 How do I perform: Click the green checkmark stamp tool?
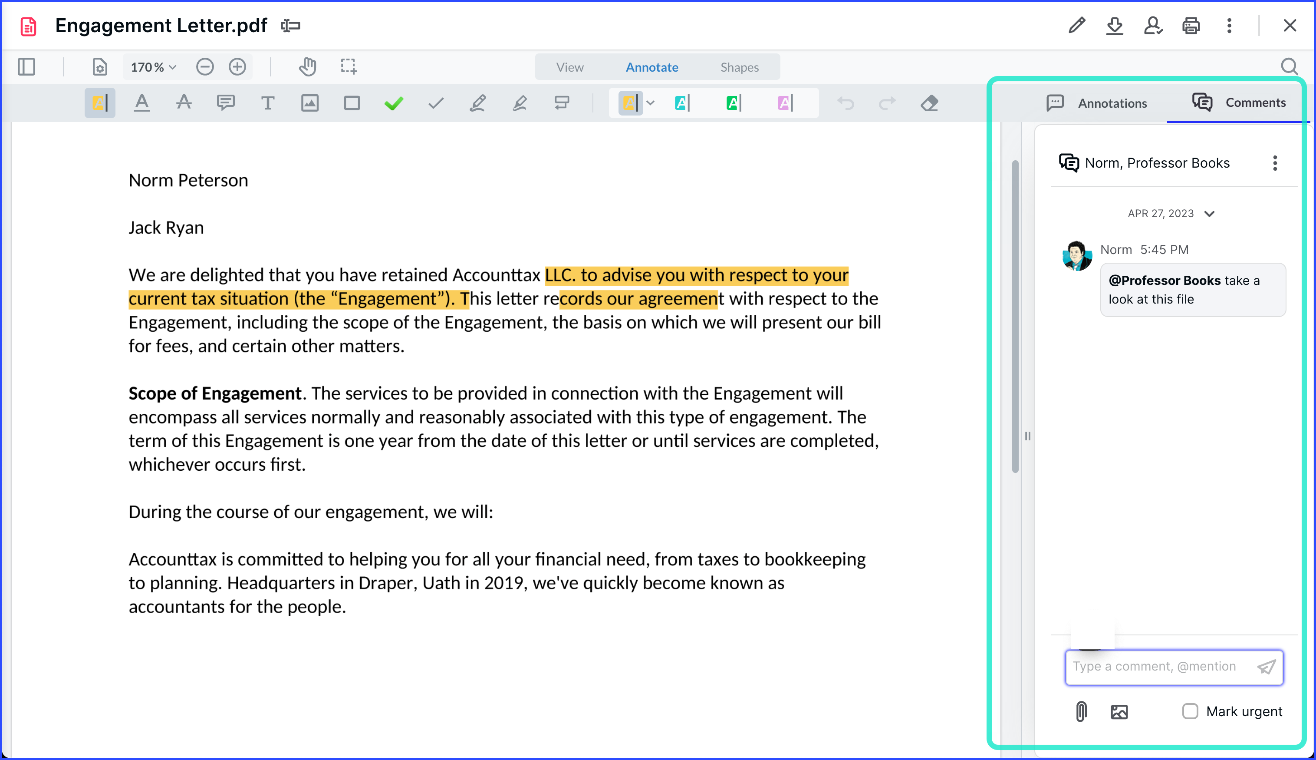[x=394, y=103]
